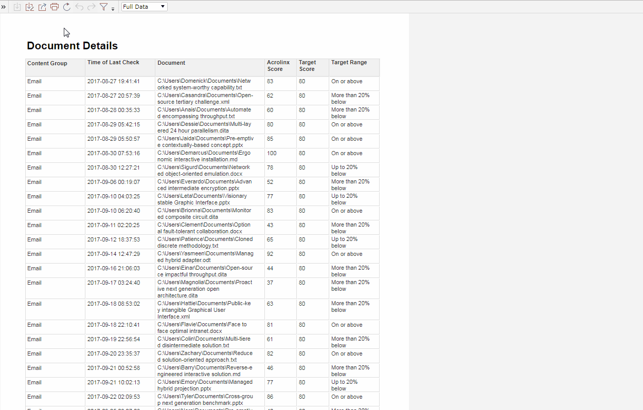Click the redo arrow icon
Image resolution: width=643 pixels, height=410 pixels.
(92, 7)
